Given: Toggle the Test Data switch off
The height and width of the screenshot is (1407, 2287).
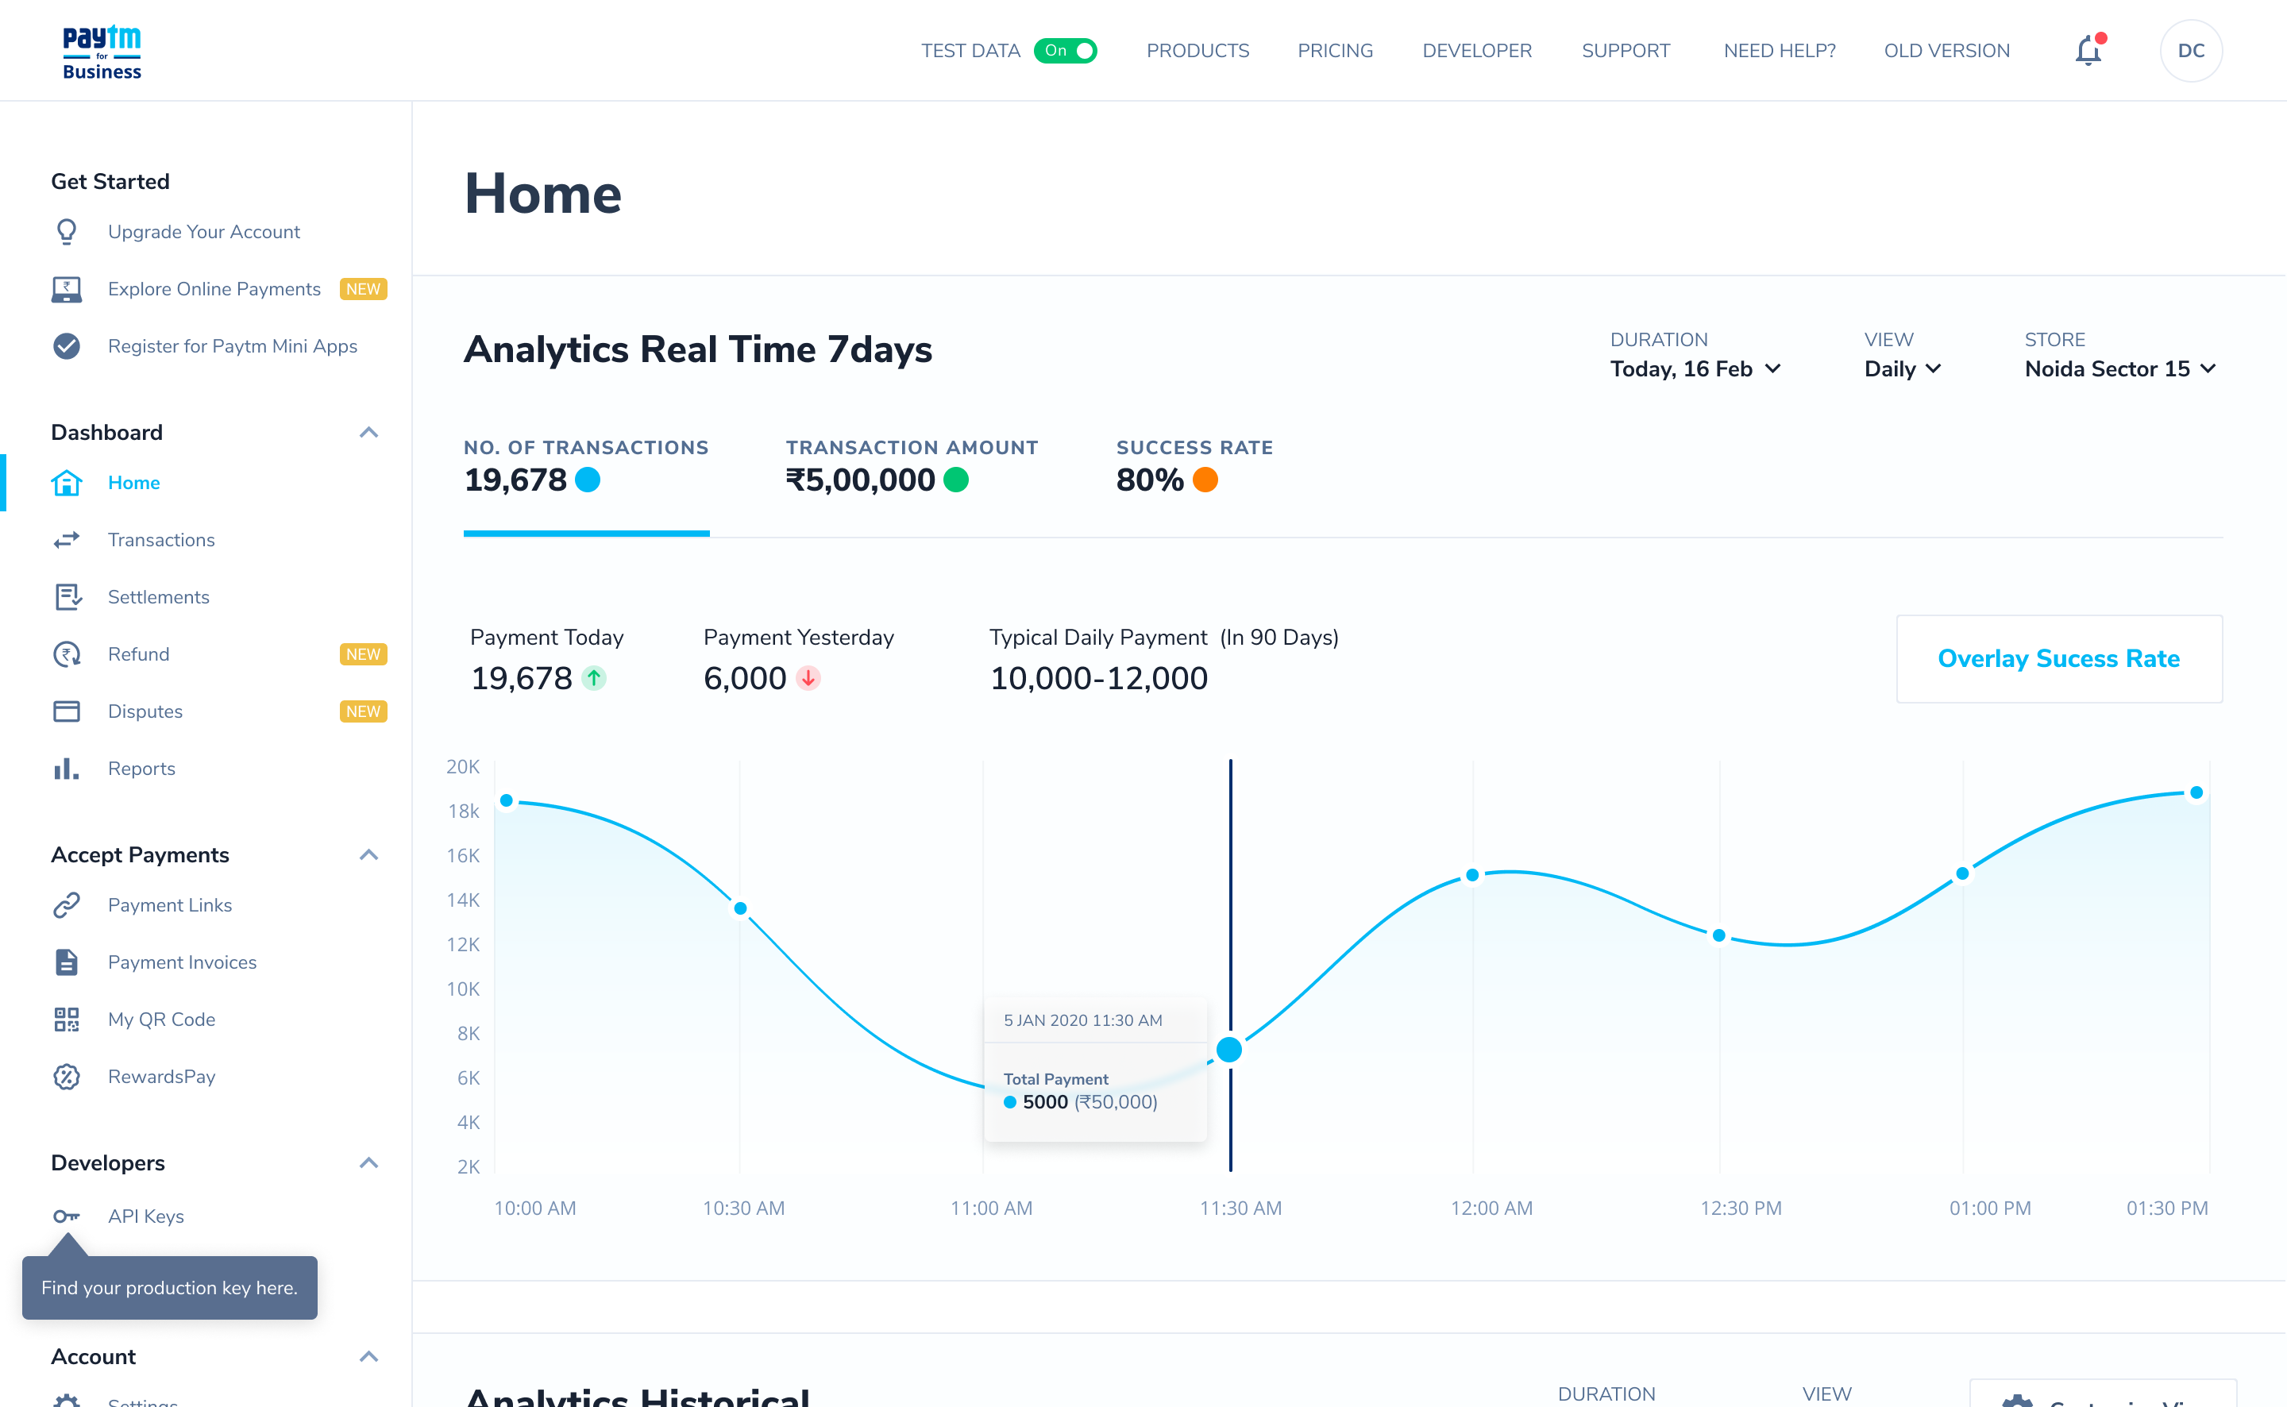Looking at the screenshot, I should [x=1066, y=51].
